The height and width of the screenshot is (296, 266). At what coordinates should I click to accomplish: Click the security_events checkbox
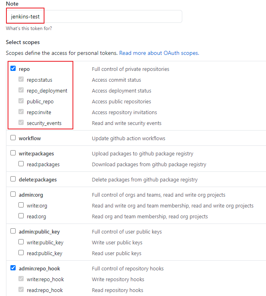21,122
